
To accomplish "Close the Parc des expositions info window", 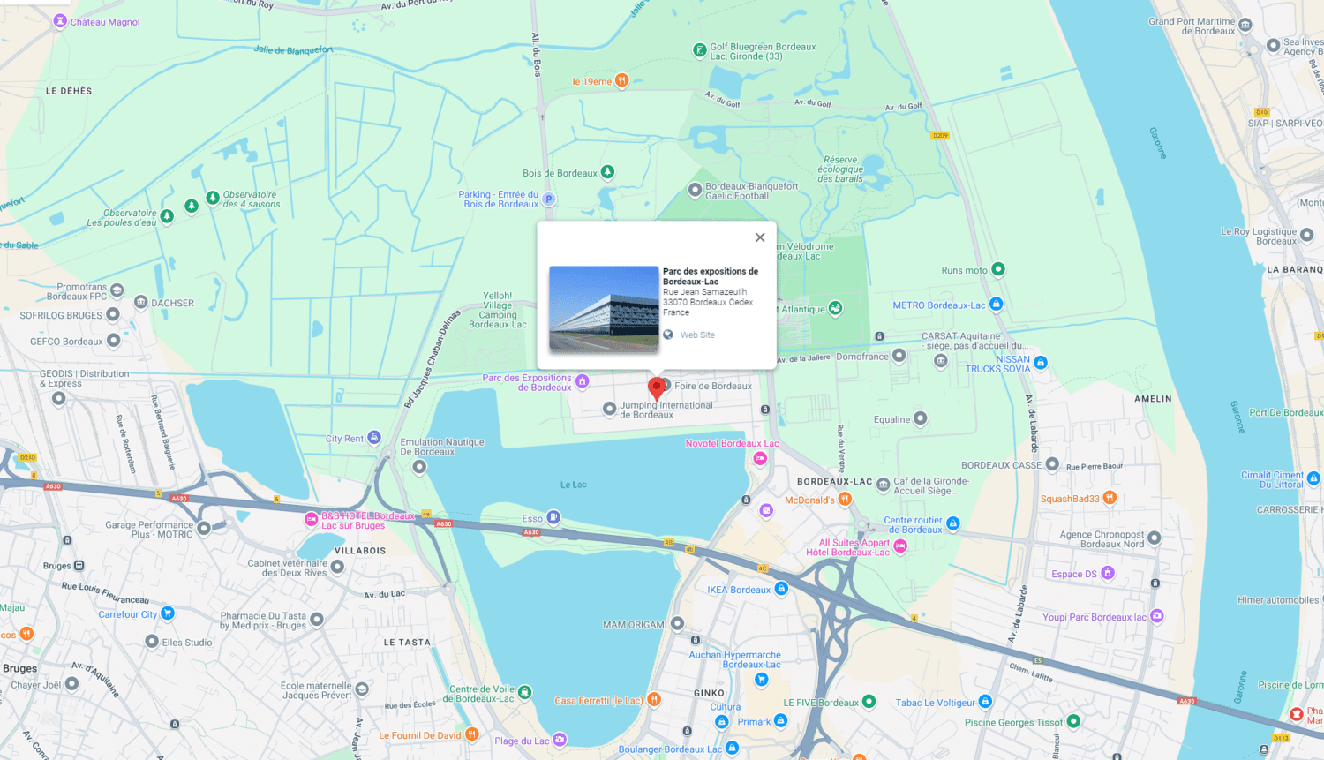I will coord(760,237).
